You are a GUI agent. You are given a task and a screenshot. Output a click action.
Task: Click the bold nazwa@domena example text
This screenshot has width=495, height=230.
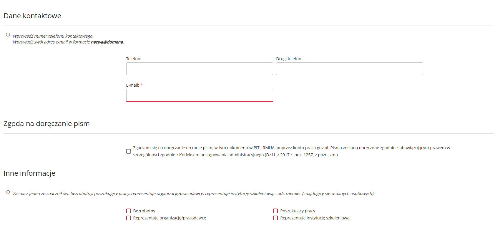click(107, 42)
